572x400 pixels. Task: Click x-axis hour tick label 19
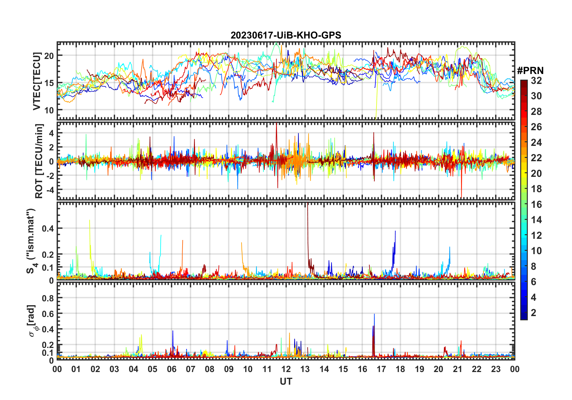pyautogui.click(x=420, y=369)
